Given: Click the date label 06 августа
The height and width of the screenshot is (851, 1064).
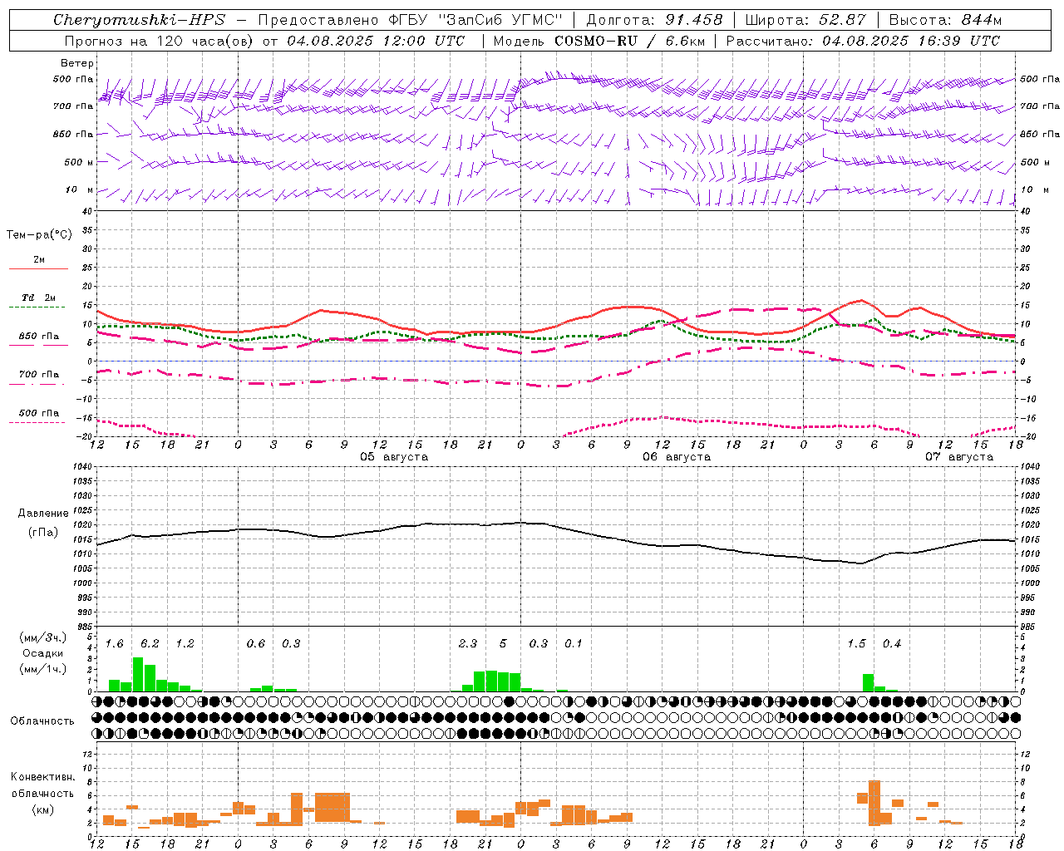Looking at the screenshot, I should tap(677, 457).
